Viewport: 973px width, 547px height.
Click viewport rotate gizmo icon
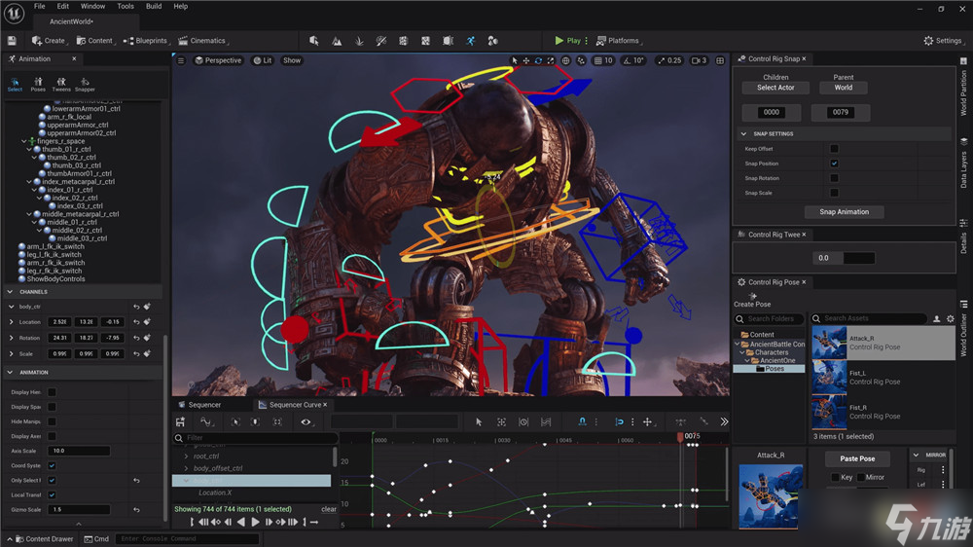point(538,60)
